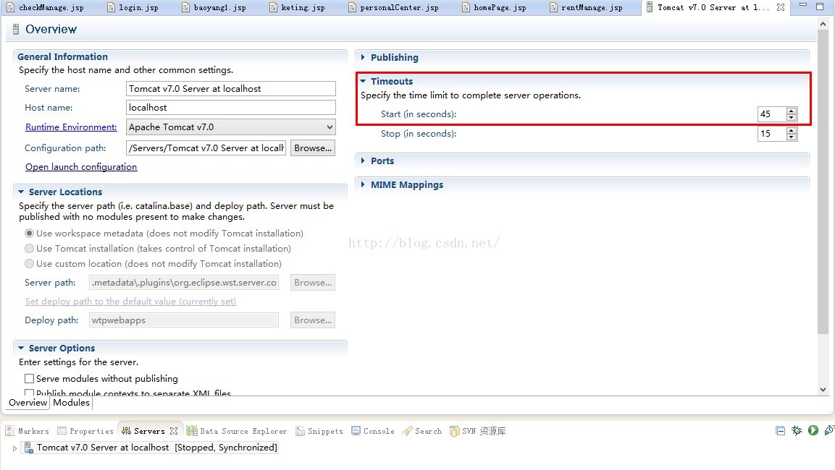Switch to the login.jsp tab
The width and height of the screenshot is (835, 470).
coord(133,7)
